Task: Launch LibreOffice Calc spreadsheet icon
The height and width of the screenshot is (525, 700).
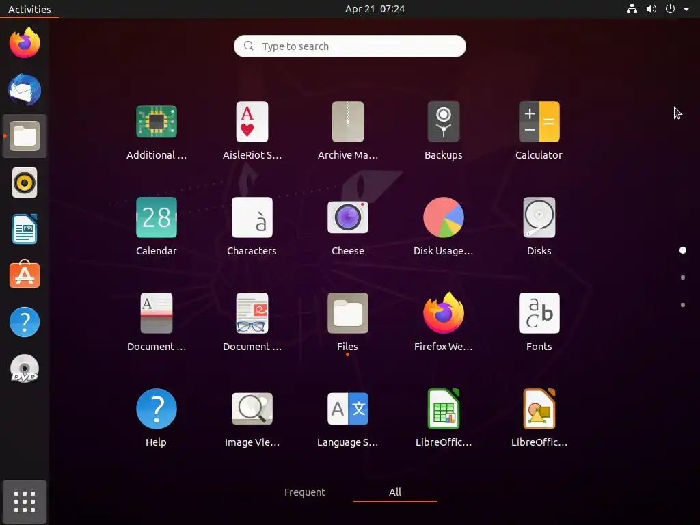Action: [x=443, y=409]
